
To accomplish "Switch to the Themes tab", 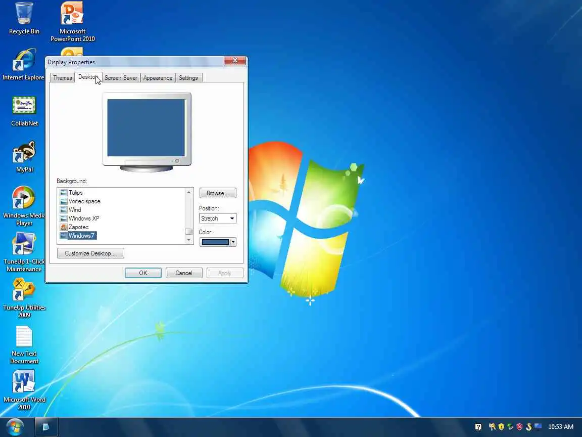I will [x=62, y=78].
